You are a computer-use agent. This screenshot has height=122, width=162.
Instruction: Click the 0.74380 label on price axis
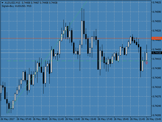tap(157, 68)
